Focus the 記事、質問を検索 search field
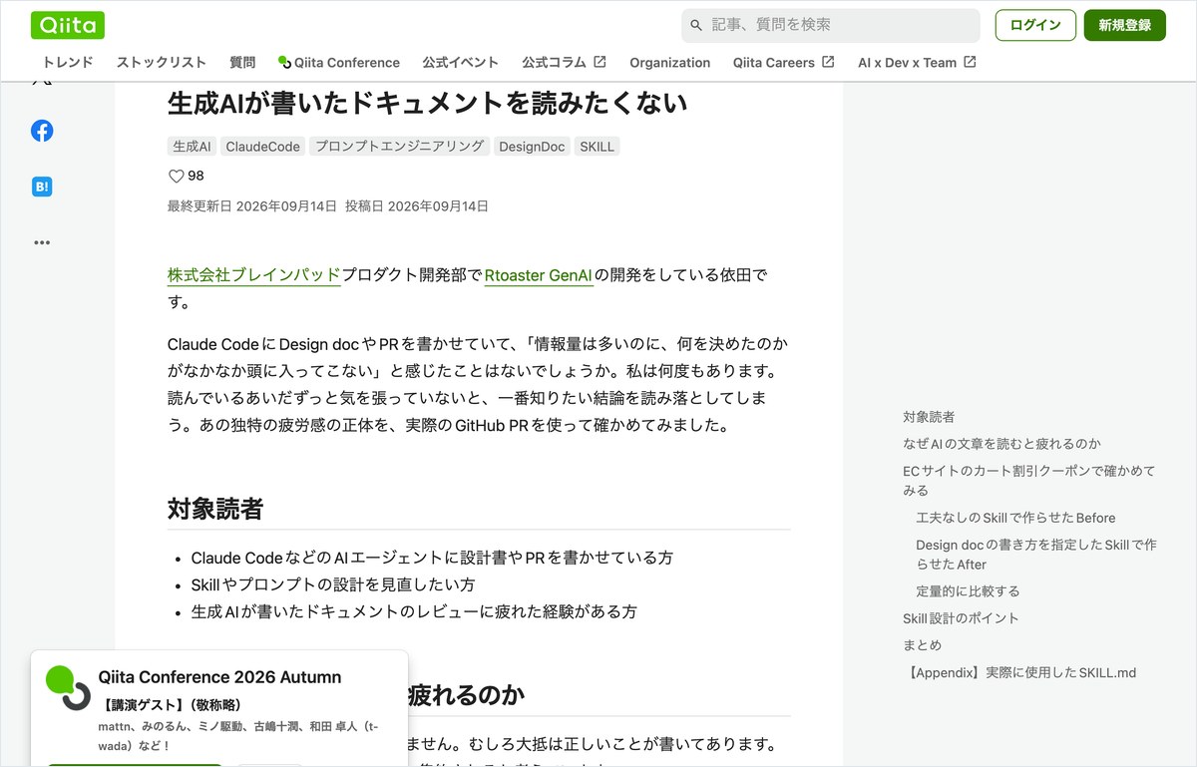1197x767 pixels. coord(831,25)
